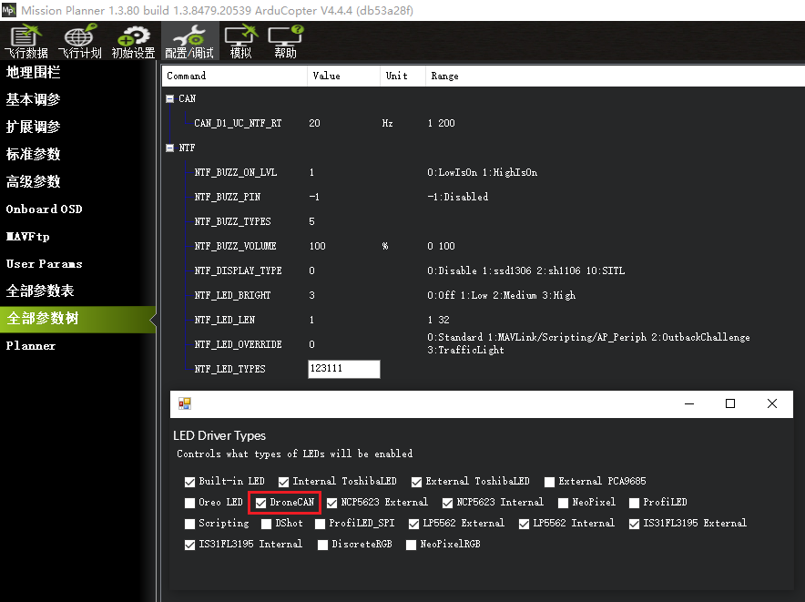Maximize the LED Driver Types dialog
Screen dimensions: 805x602
tap(730, 403)
